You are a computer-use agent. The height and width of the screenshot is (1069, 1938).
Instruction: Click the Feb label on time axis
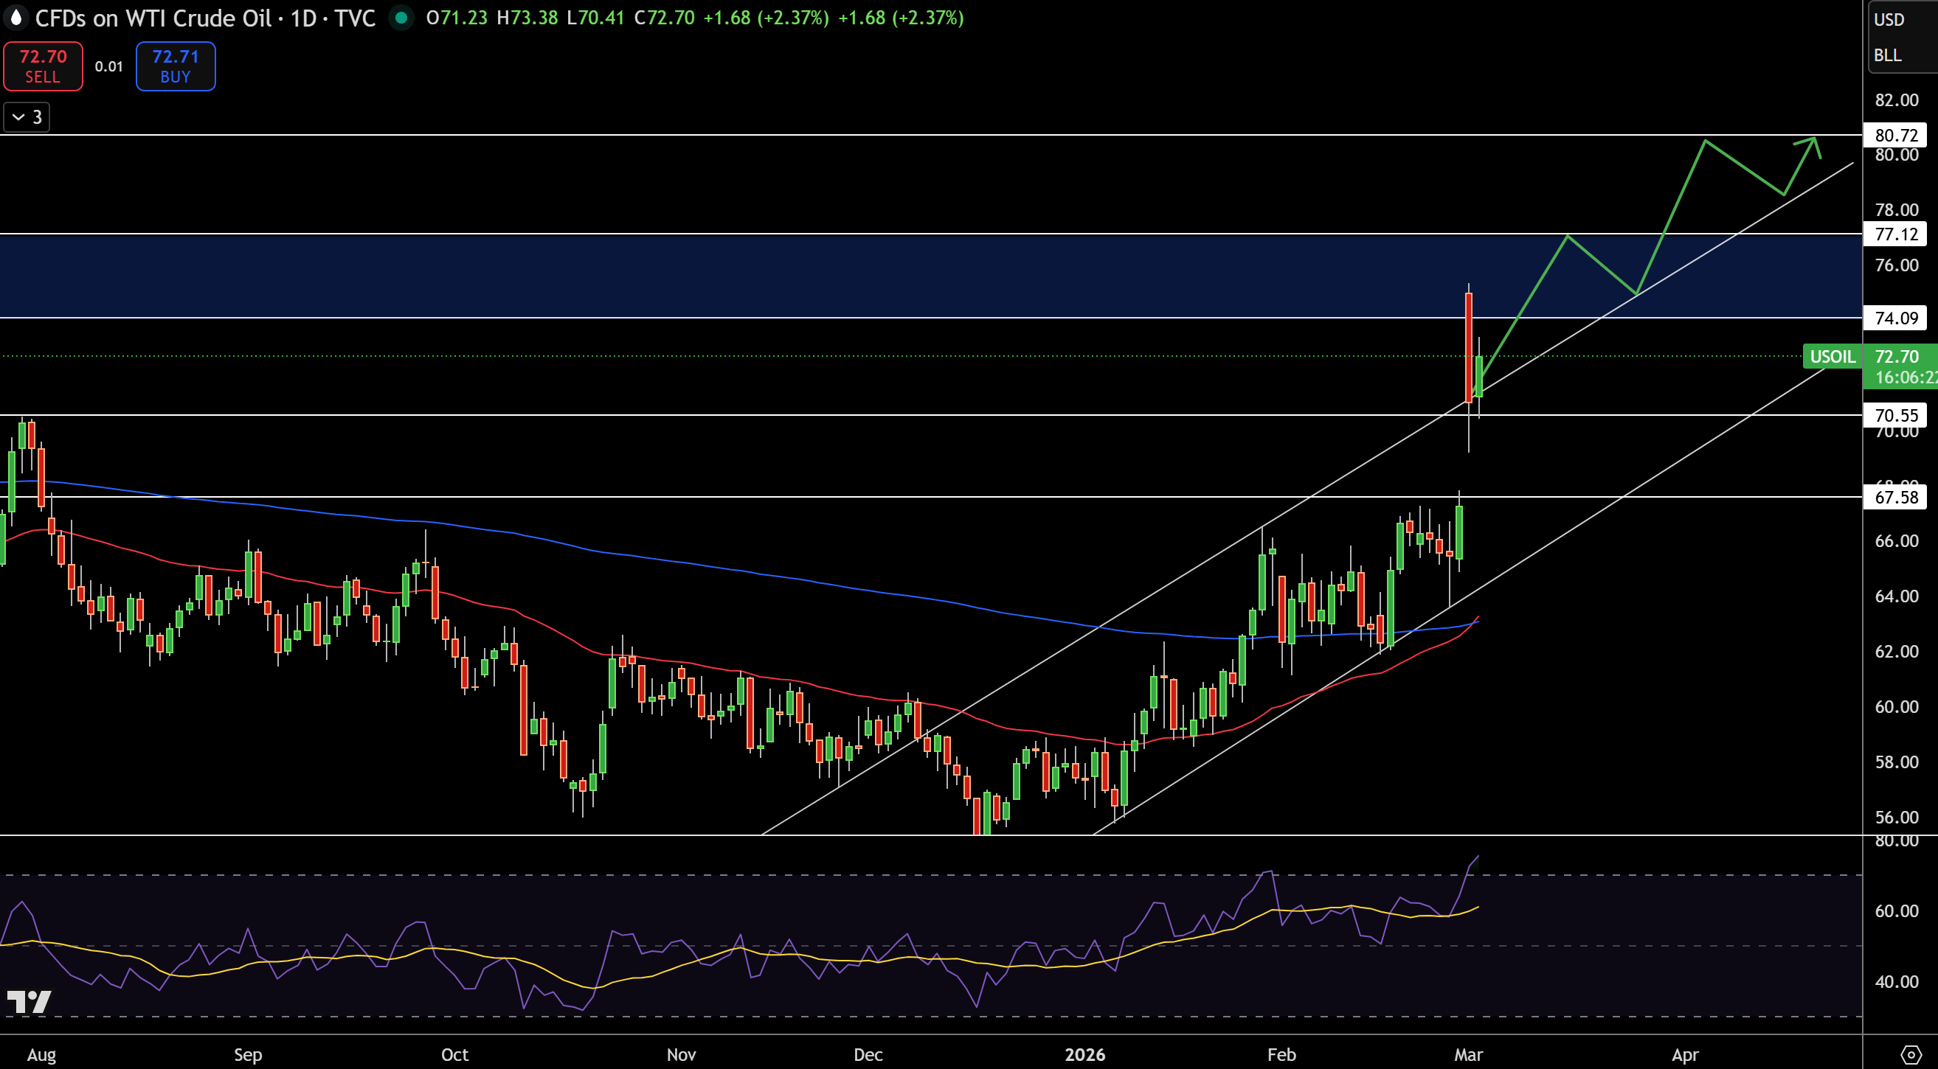[1281, 1055]
